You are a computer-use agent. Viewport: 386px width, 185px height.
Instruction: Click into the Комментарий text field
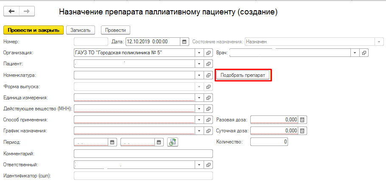click(143, 153)
